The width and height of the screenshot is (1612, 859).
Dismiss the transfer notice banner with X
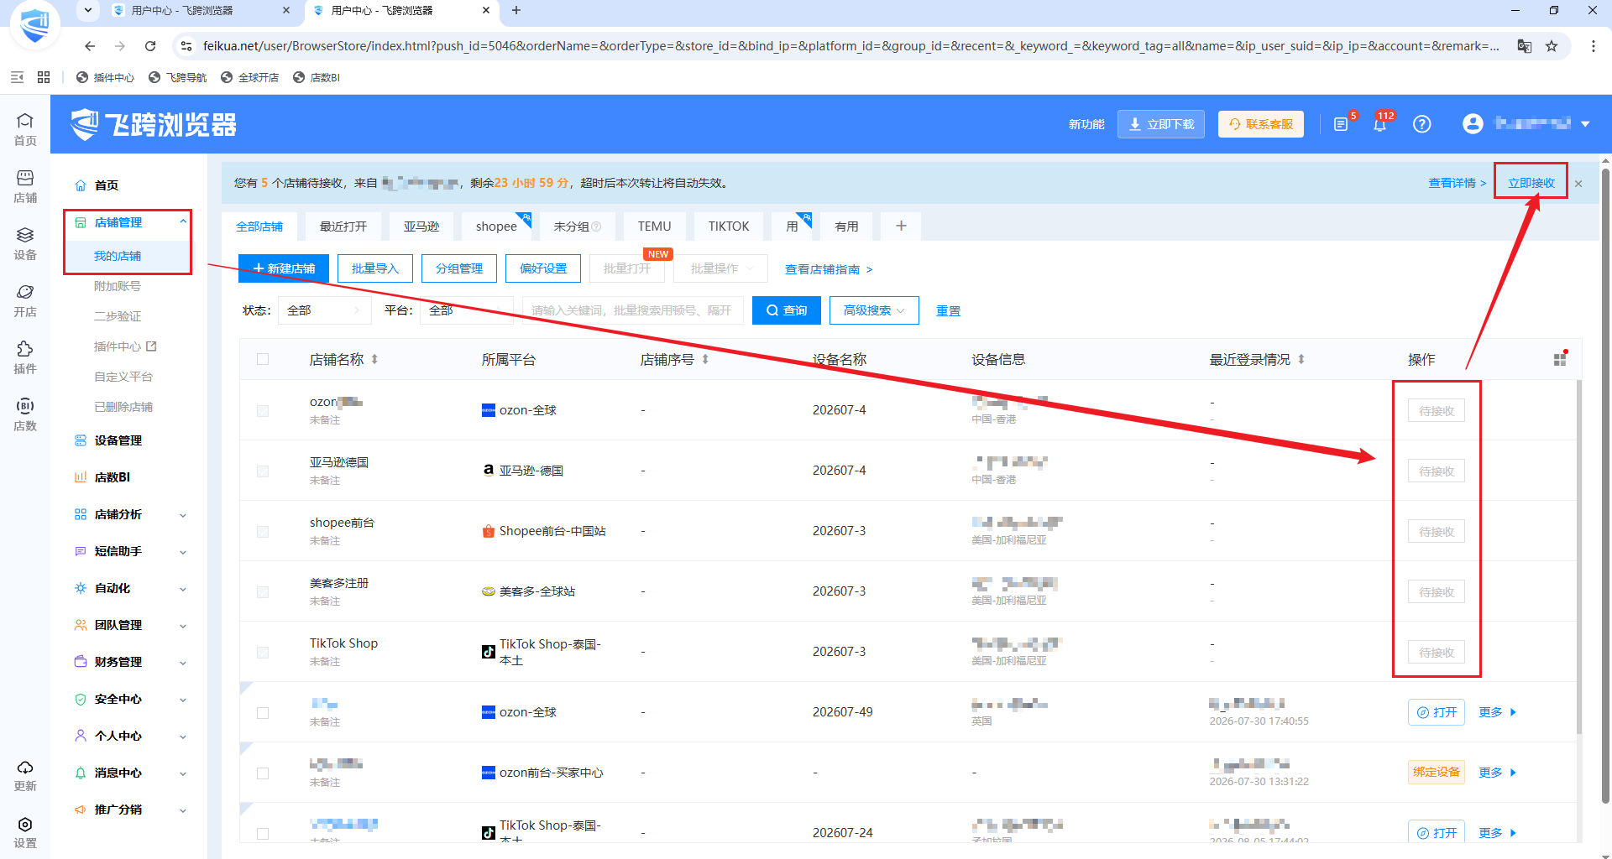(1578, 184)
